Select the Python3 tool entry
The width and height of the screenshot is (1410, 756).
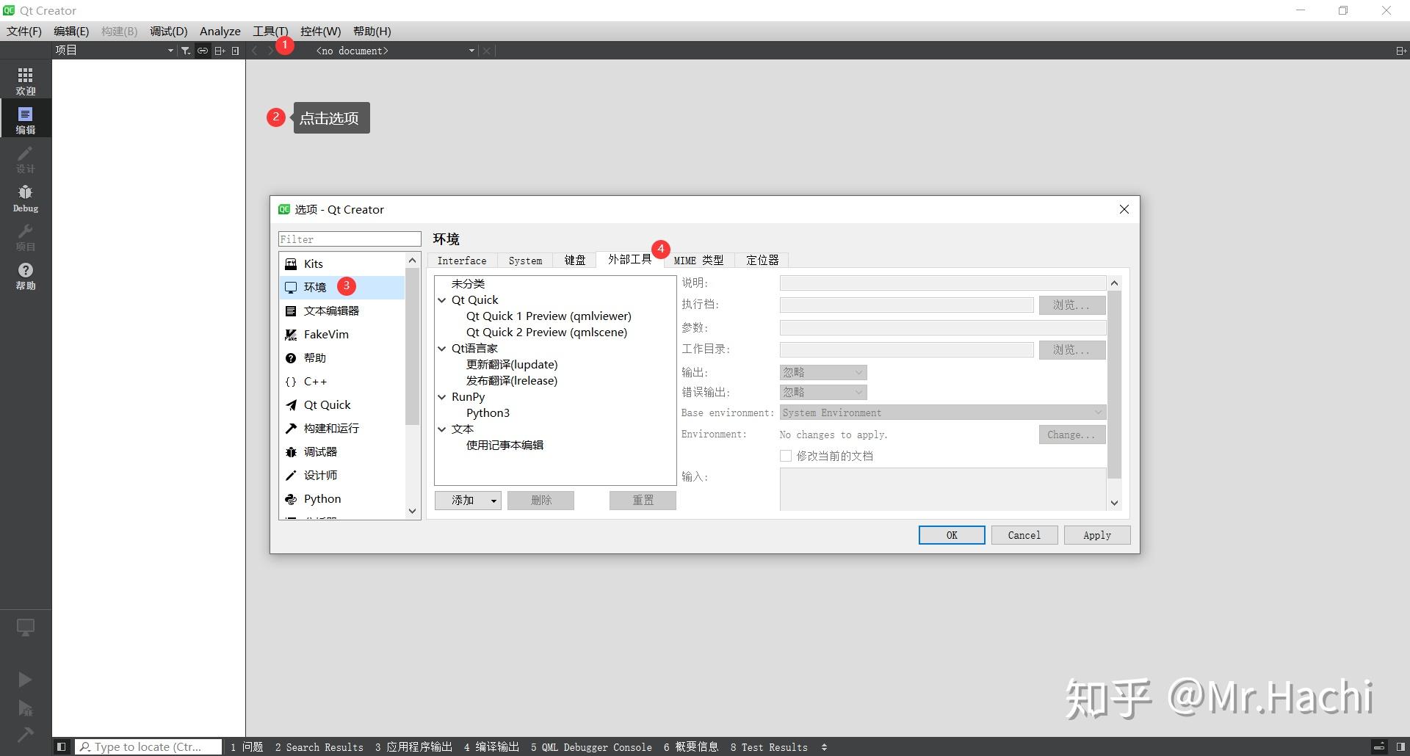(488, 413)
